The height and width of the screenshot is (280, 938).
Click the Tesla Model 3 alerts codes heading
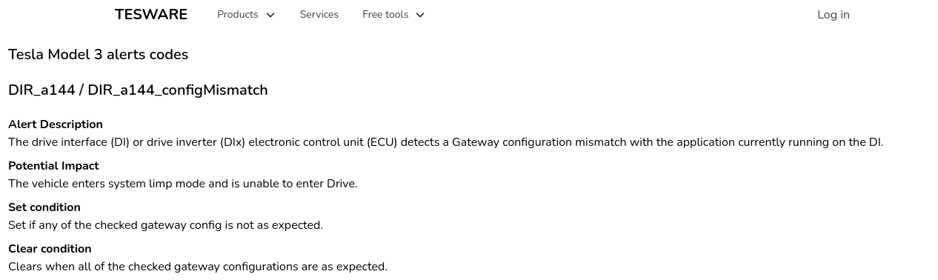click(x=98, y=55)
